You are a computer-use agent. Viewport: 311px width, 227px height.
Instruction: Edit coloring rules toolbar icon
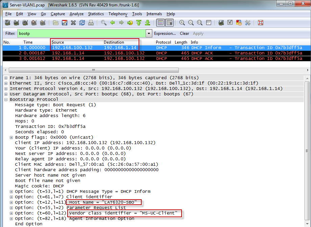(239, 23)
